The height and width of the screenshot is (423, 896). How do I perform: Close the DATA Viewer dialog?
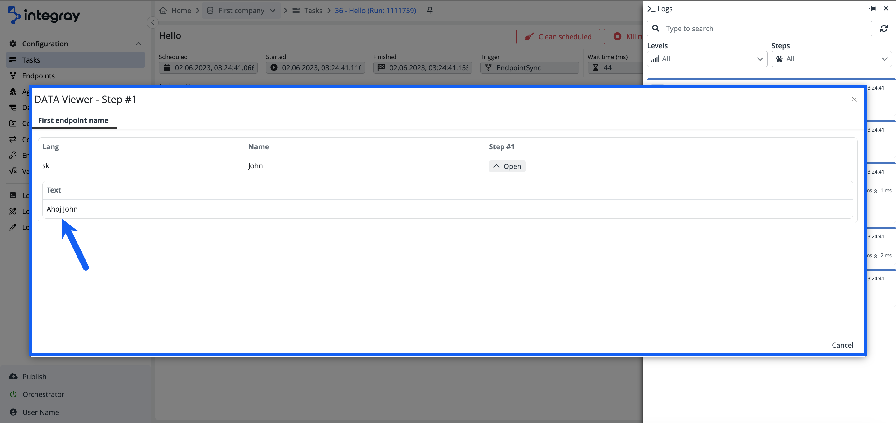coord(854,100)
